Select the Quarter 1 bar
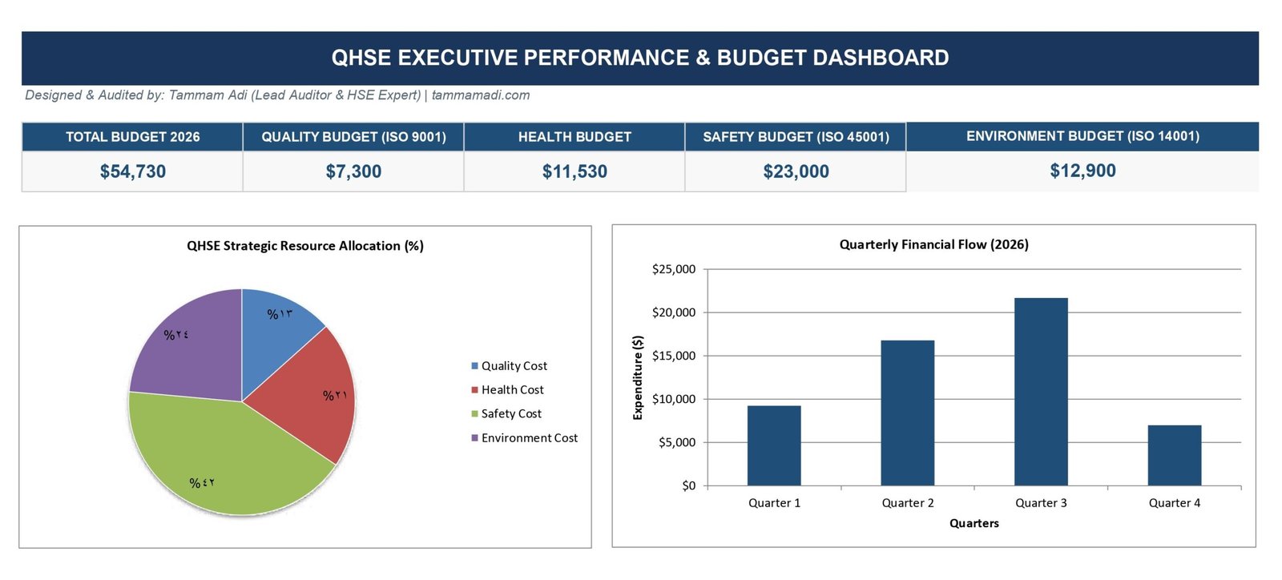 coord(774,445)
